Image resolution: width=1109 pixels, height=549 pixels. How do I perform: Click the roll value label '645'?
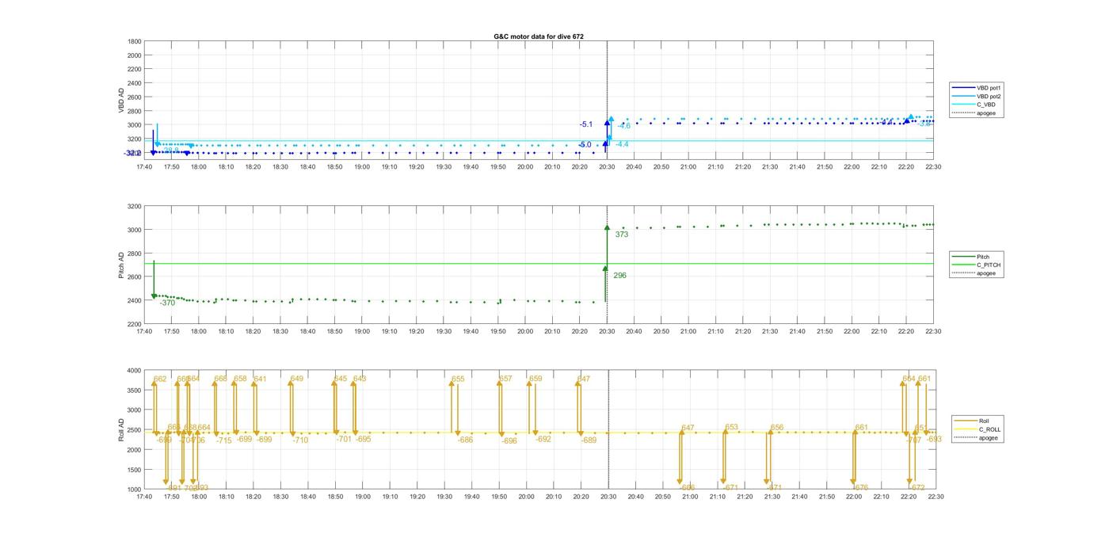tap(341, 379)
